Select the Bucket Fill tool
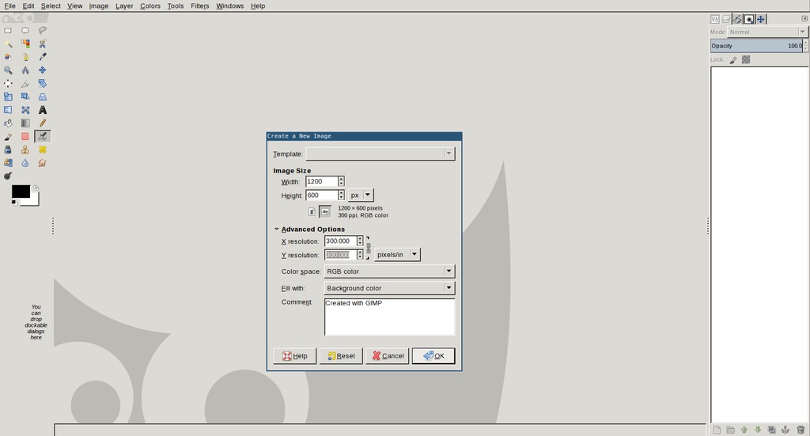810x436 pixels. click(8, 123)
